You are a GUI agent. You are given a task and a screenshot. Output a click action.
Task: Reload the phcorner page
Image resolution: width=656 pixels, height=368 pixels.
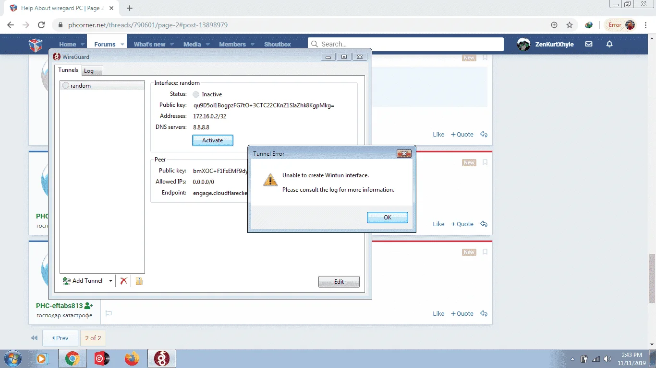[41, 25]
